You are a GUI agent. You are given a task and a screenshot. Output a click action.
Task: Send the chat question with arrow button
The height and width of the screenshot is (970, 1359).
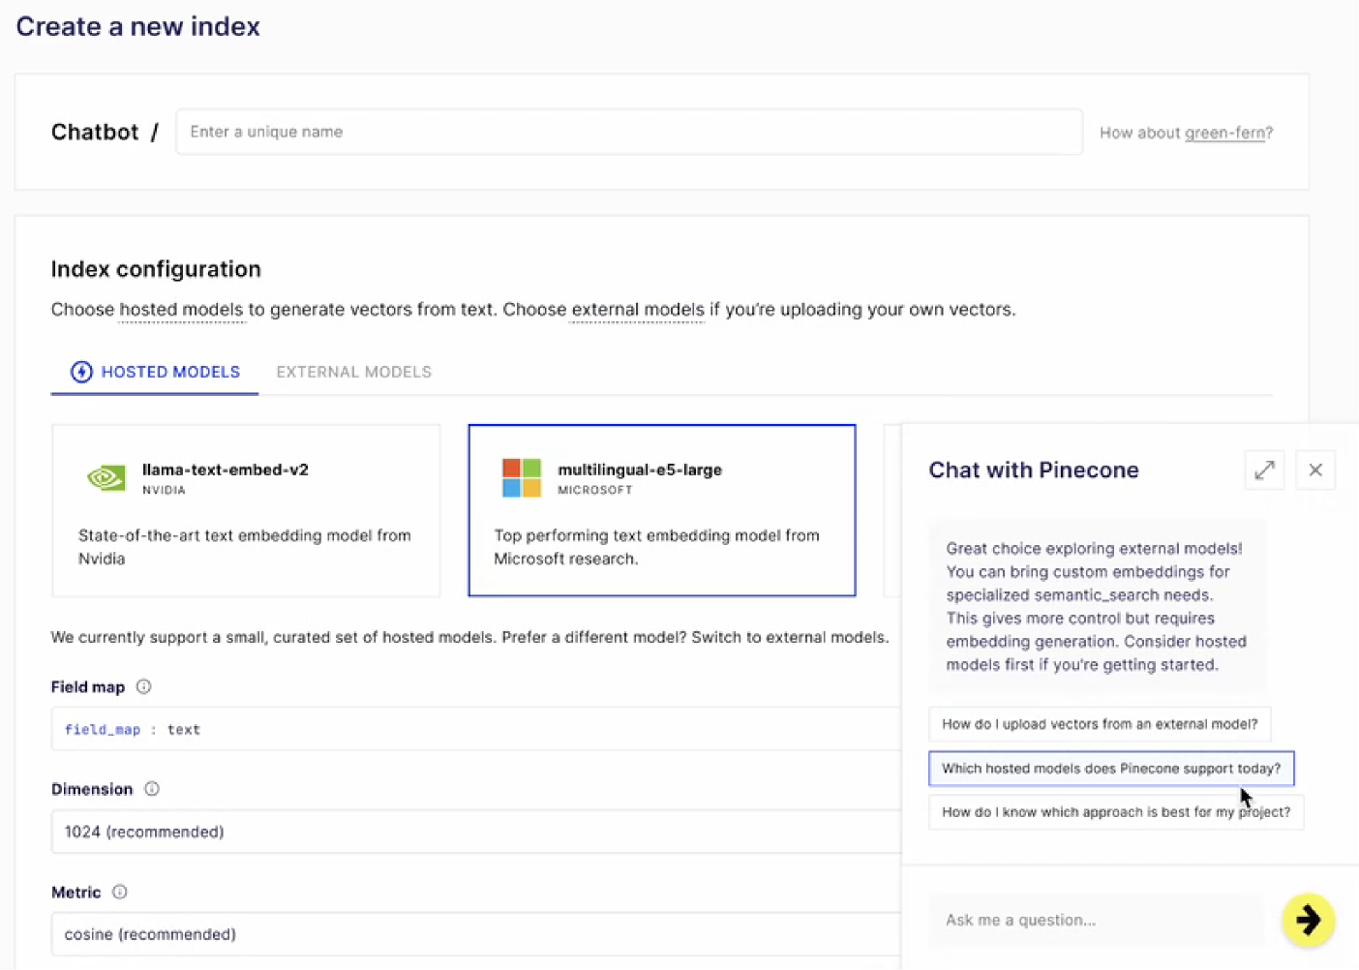1308,920
